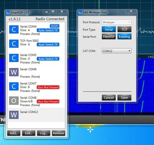
Task: Click the SmartSDR CAT title bar icon
Action: 8,13
